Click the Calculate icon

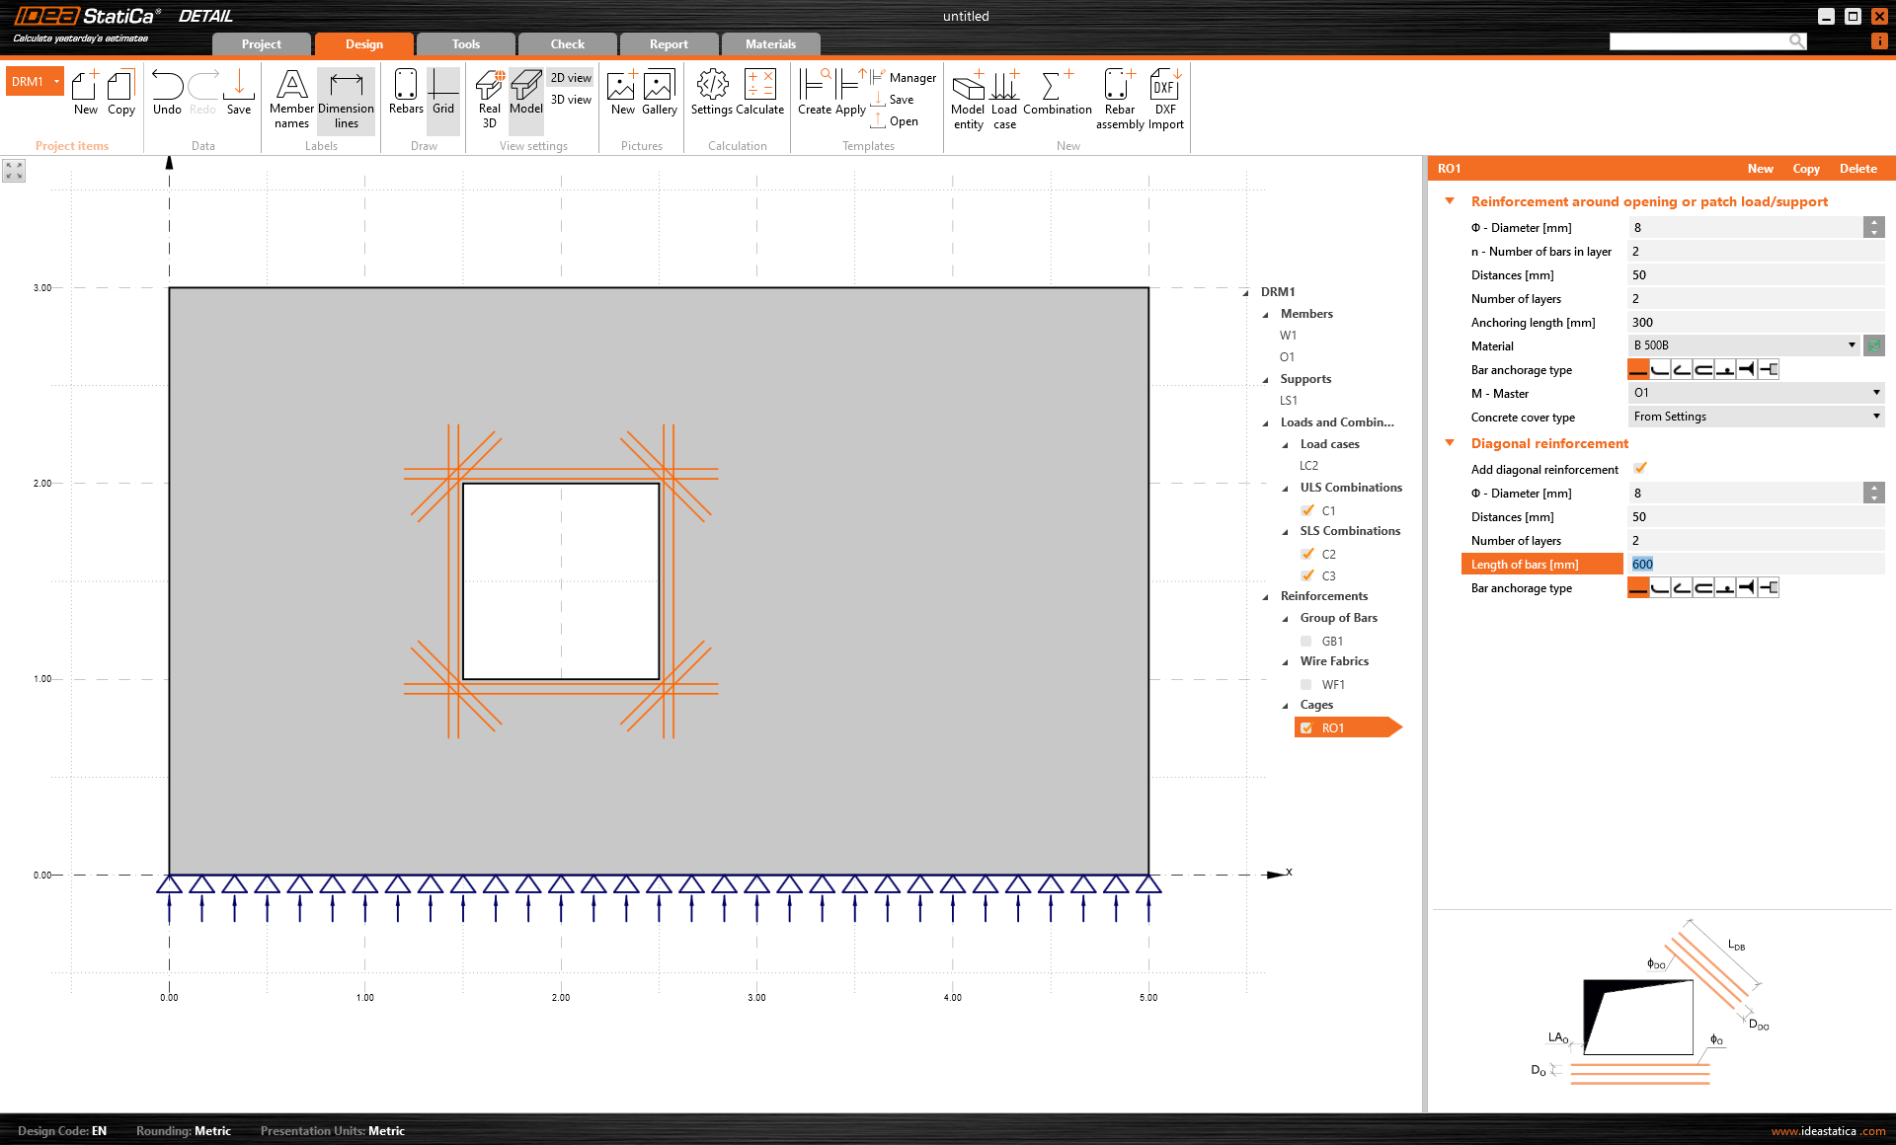[x=761, y=96]
